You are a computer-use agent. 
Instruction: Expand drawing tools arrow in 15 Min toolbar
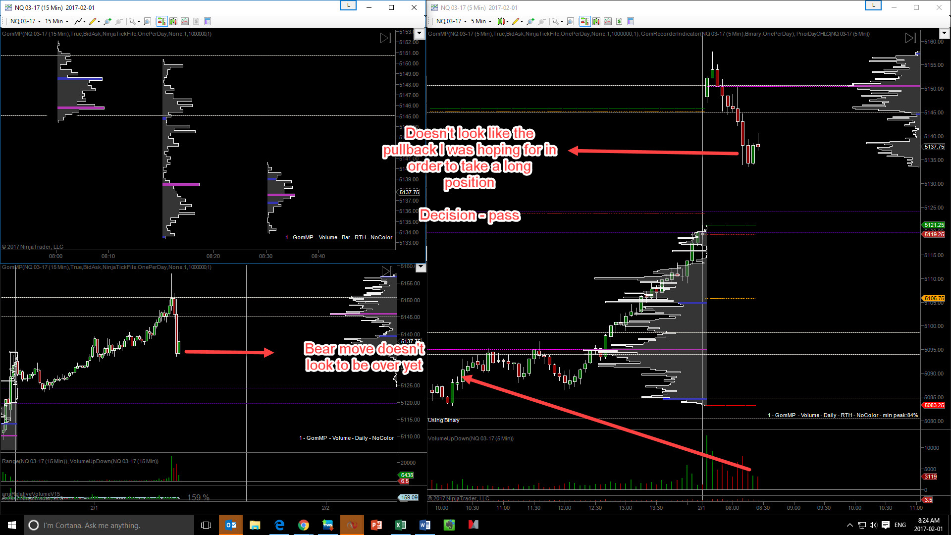pos(99,21)
